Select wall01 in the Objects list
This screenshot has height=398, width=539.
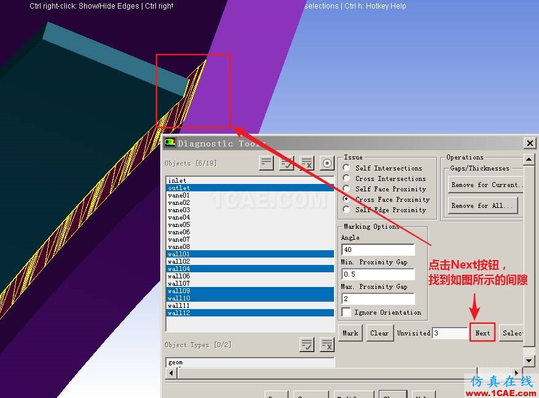(250, 254)
